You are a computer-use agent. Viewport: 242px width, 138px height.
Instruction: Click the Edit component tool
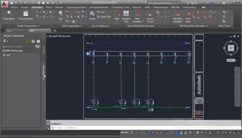pyautogui.click(x=60, y=15)
